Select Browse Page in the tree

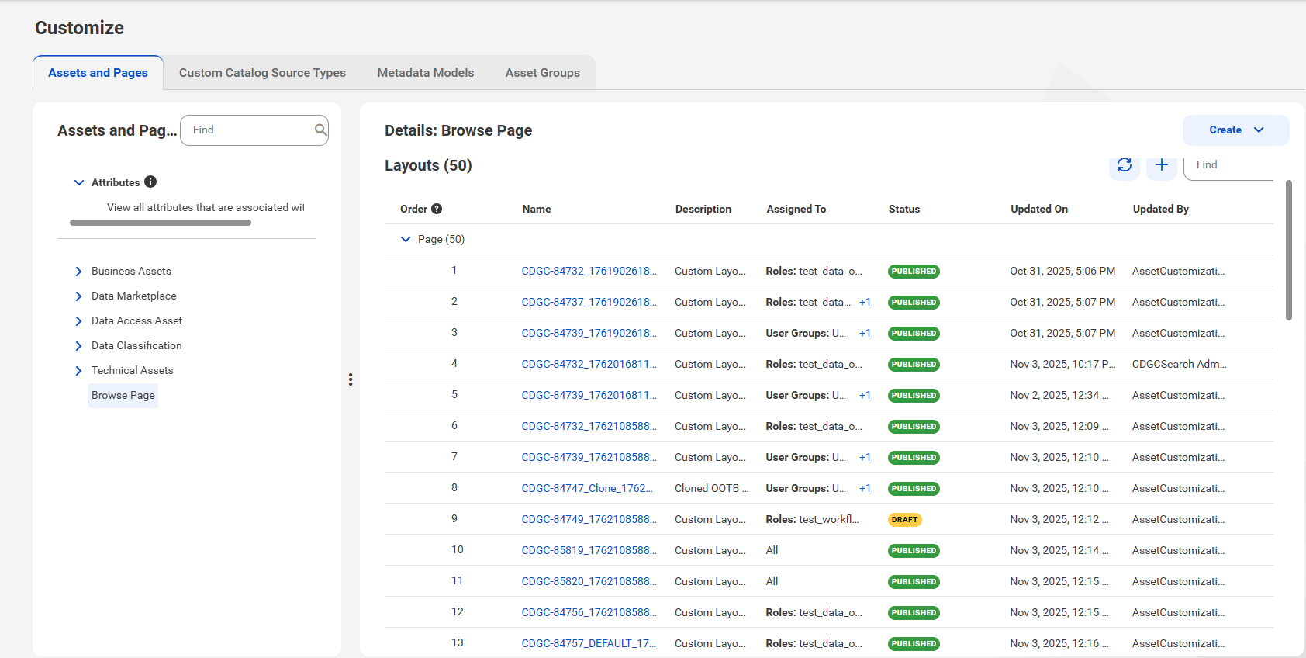coord(123,396)
